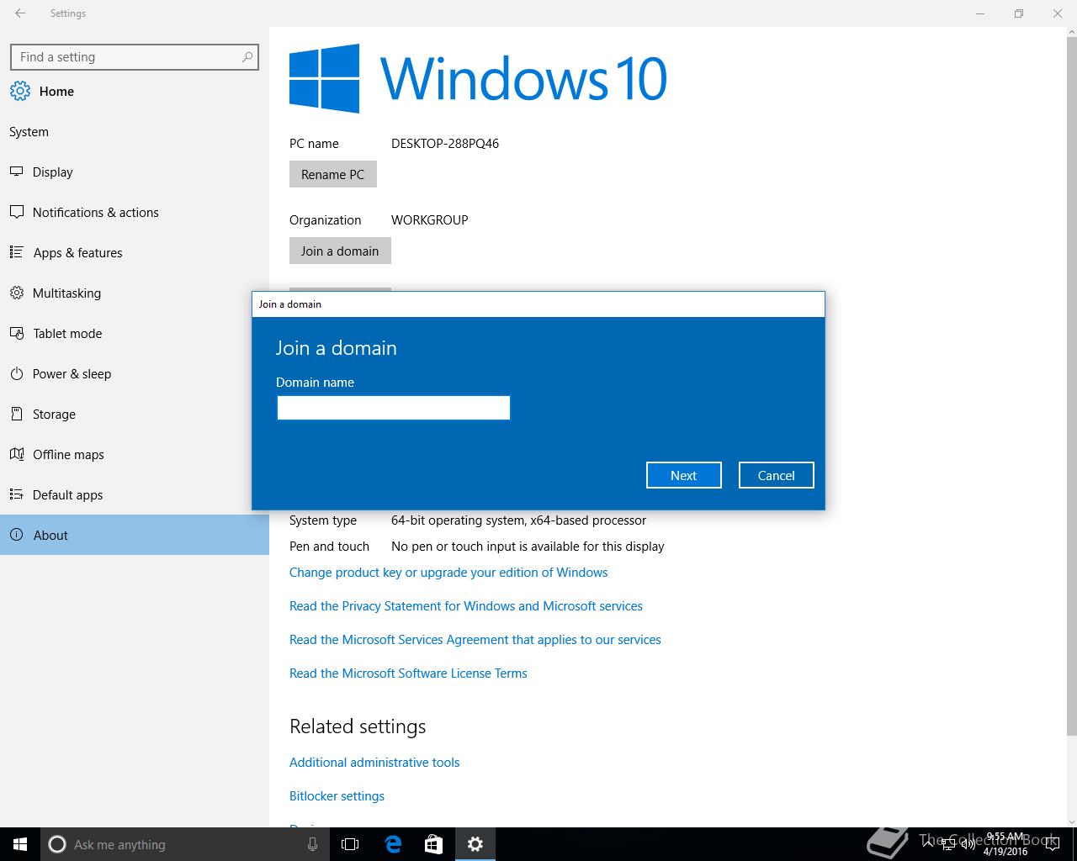Click the About info icon
The height and width of the screenshot is (861, 1077).
[x=17, y=535]
